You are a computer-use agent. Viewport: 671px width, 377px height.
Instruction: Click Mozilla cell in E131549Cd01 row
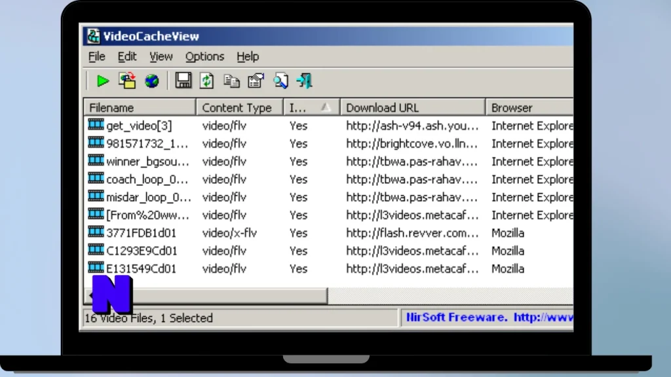pos(508,269)
